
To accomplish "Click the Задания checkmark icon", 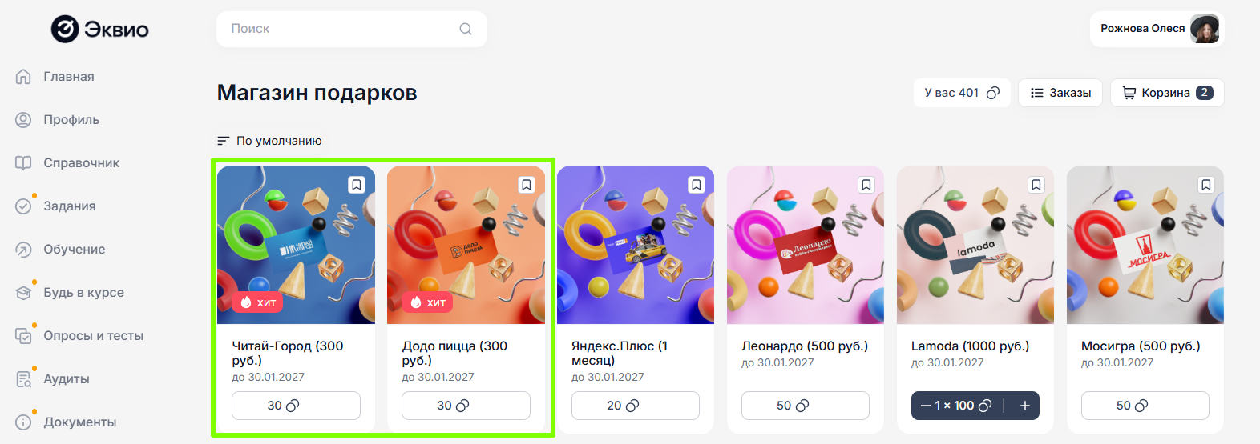I will 23,206.
